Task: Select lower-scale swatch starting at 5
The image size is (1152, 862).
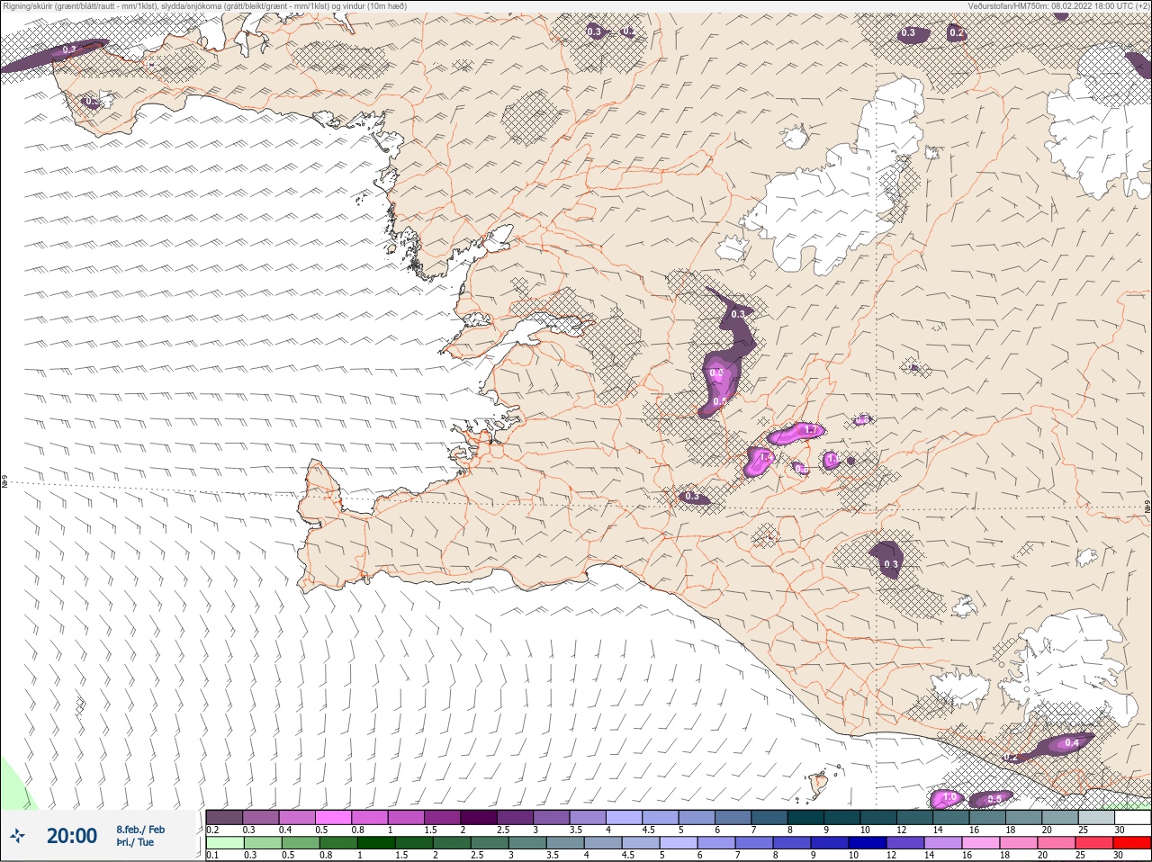Action: 680,843
